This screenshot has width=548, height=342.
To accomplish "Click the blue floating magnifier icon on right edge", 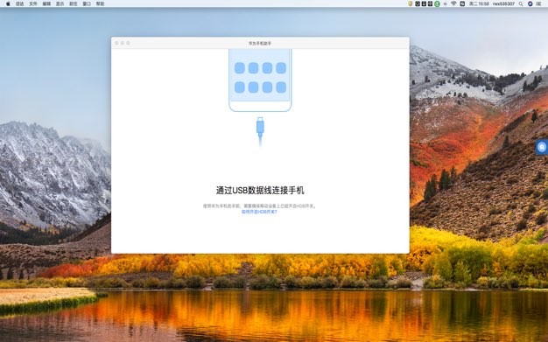I will pos(542,147).
